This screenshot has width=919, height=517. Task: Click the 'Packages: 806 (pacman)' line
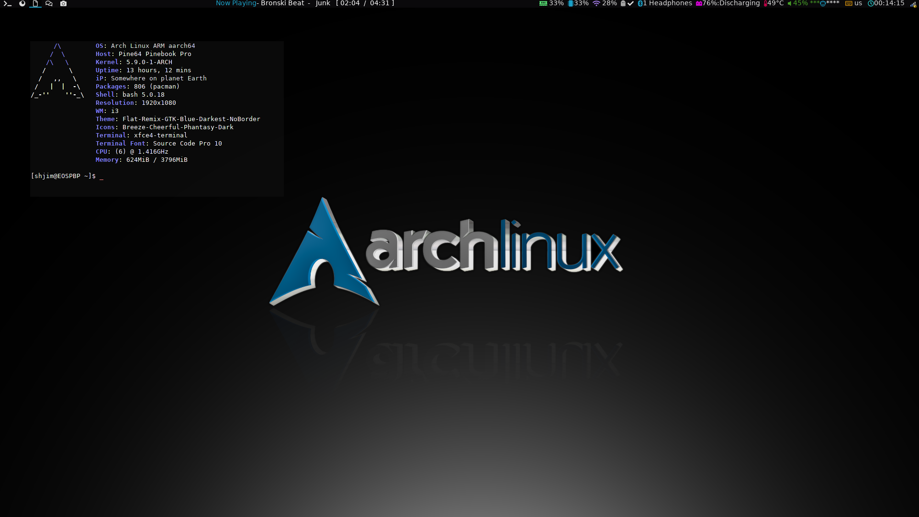coord(138,87)
